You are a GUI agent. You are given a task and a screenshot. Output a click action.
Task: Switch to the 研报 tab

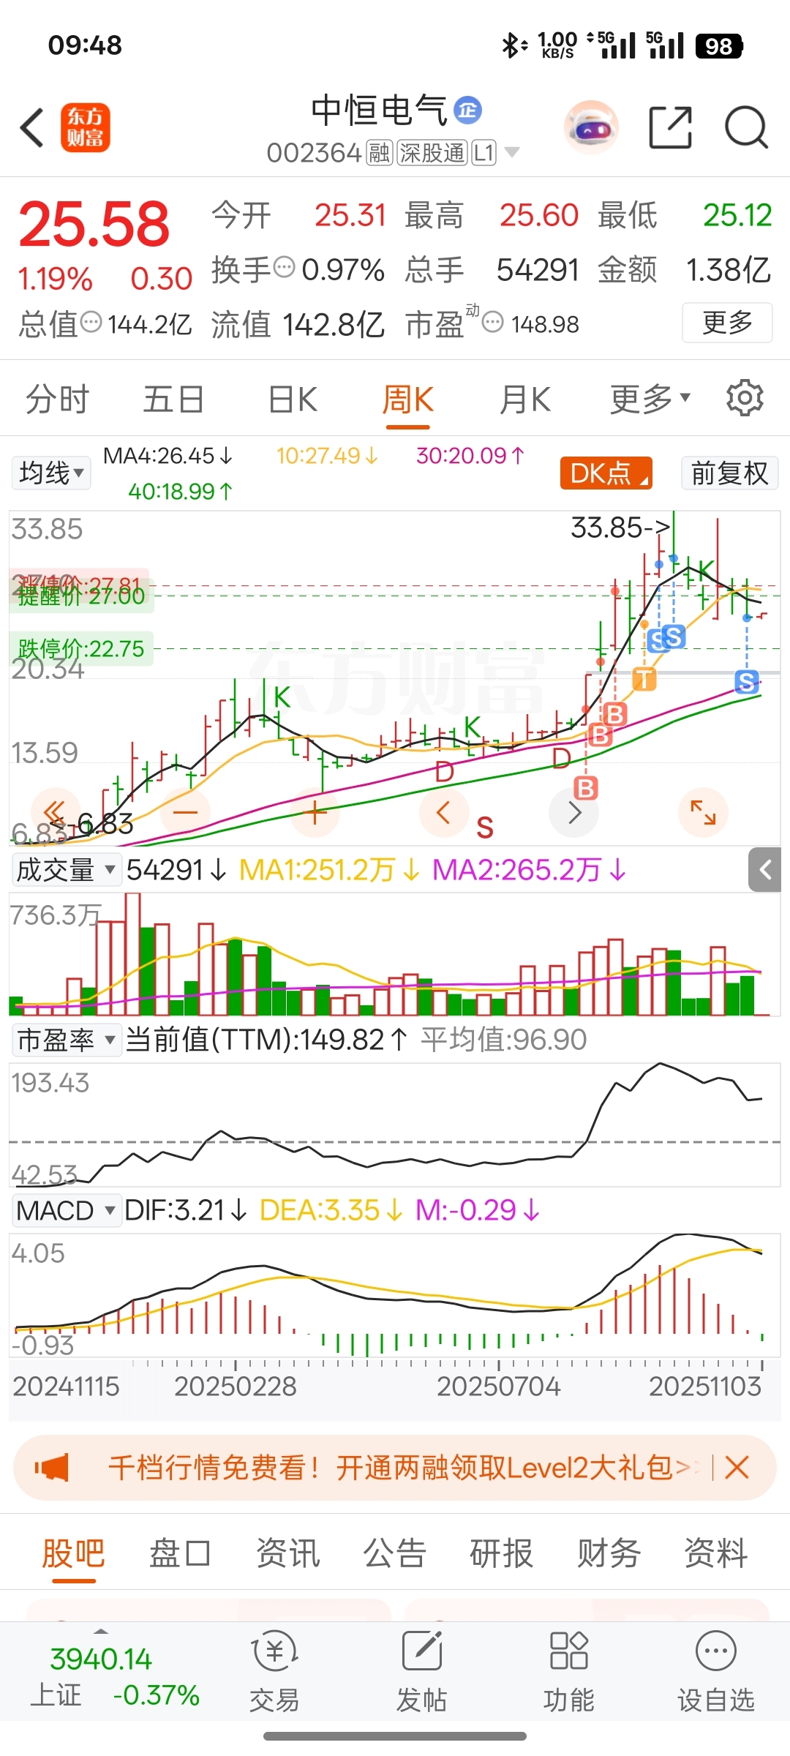click(x=501, y=1553)
